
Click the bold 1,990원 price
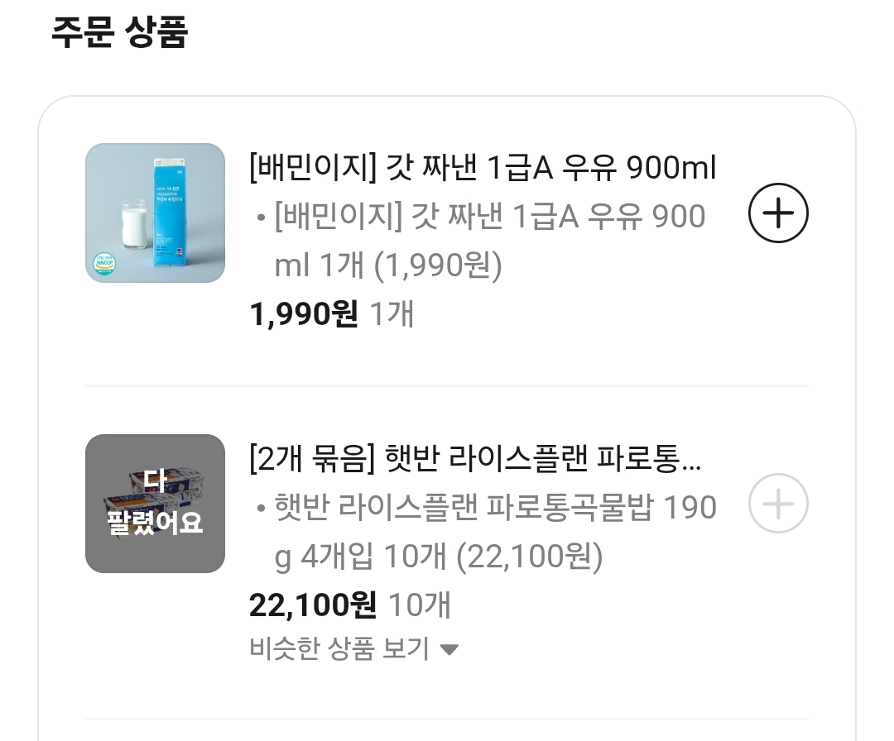[304, 313]
